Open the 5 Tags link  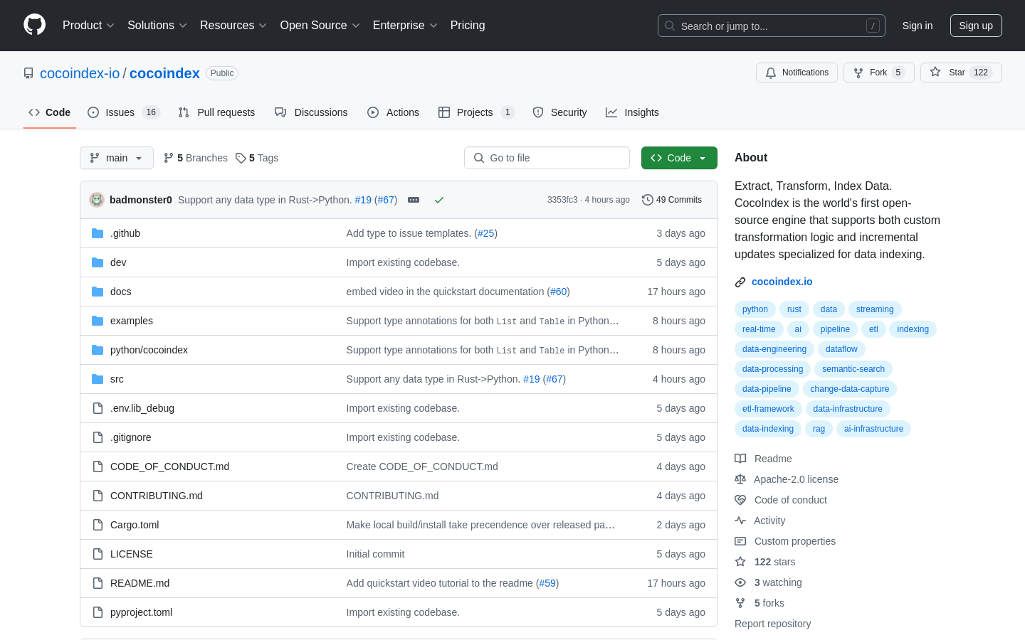coord(257,158)
